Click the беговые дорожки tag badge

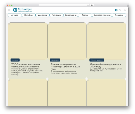click(97, 60)
